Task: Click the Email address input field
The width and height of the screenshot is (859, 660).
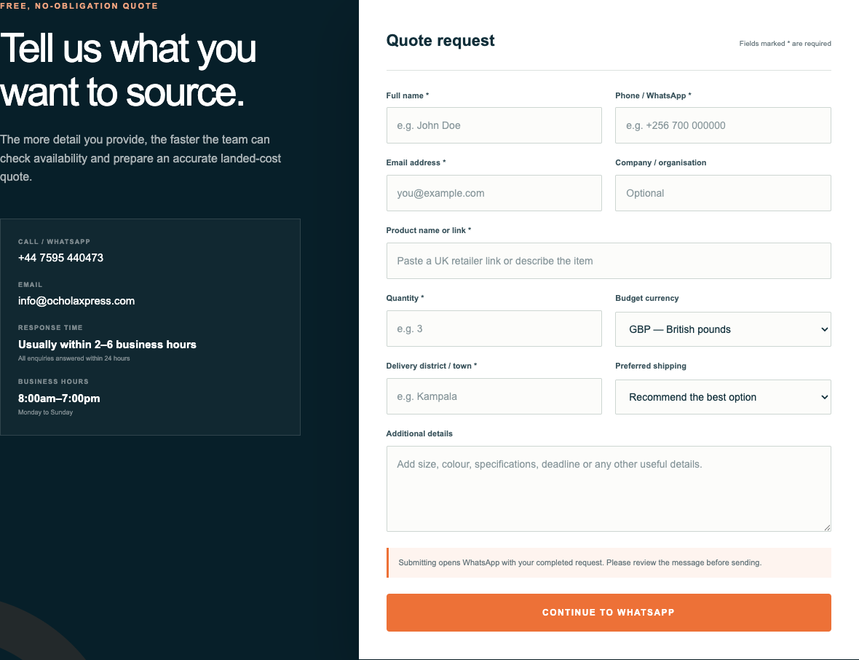Action: click(494, 193)
